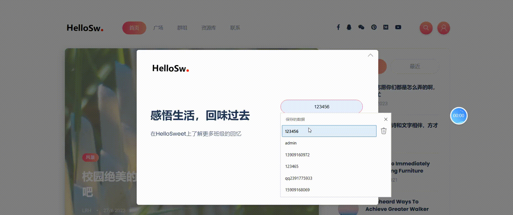The image size is (513, 215).
Task: Open the YouTube social icon
Action: 398,27
